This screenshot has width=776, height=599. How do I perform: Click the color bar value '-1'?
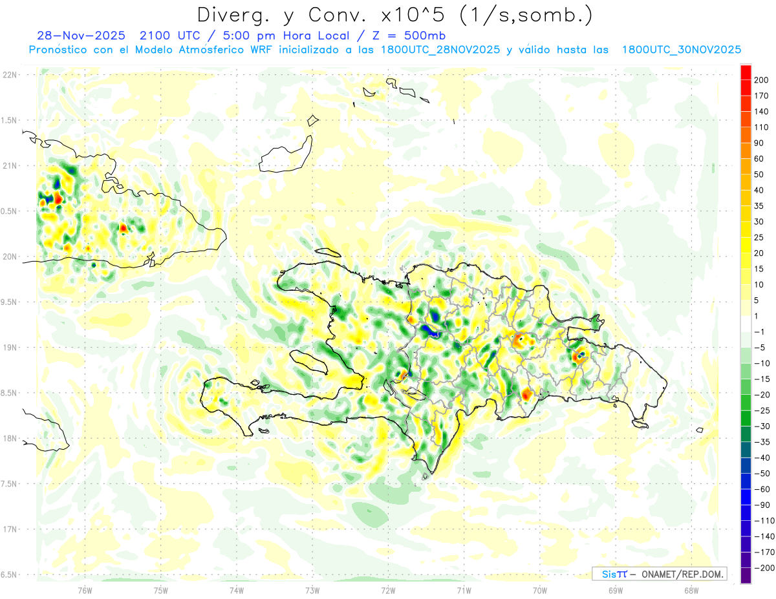point(759,331)
